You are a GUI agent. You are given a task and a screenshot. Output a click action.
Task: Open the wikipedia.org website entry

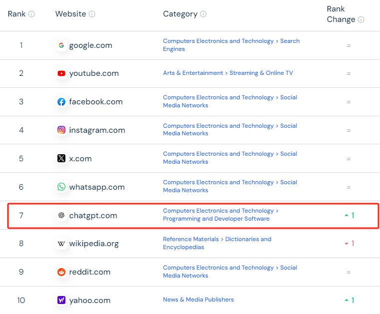point(94,244)
